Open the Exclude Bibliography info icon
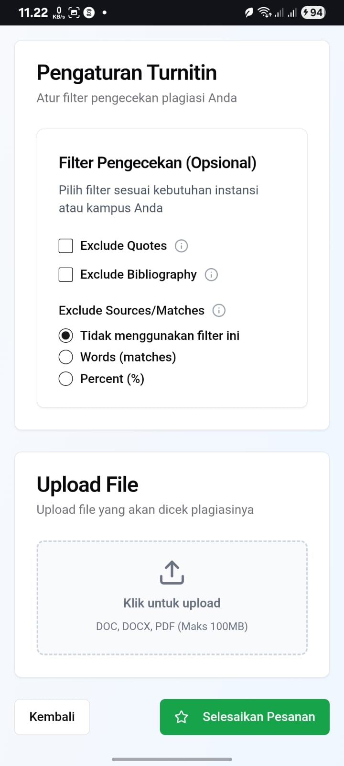Image resolution: width=344 pixels, height=766 pixels. pos(211,275)
